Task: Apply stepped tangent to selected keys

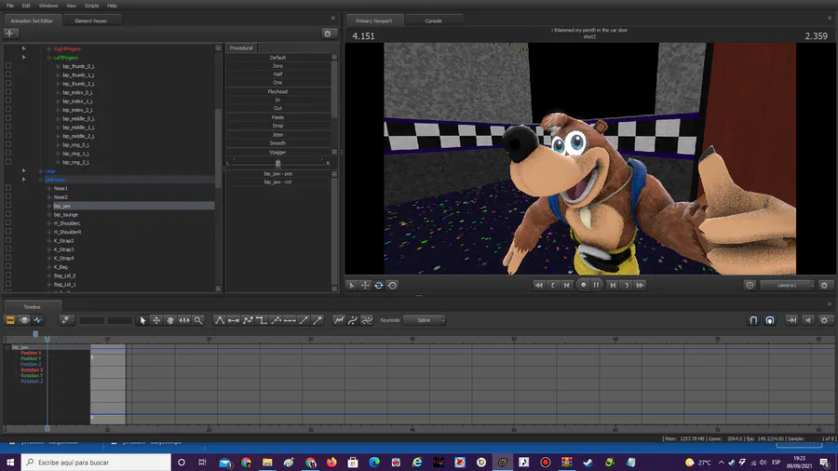Action: point(262,320)
